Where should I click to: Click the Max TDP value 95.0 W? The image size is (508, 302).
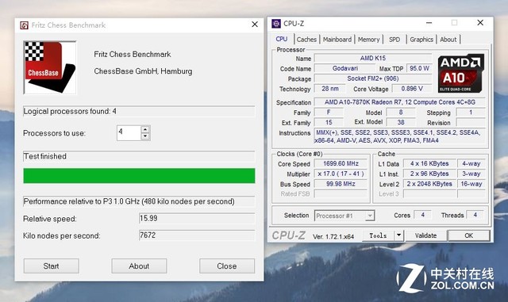(419, 68)
